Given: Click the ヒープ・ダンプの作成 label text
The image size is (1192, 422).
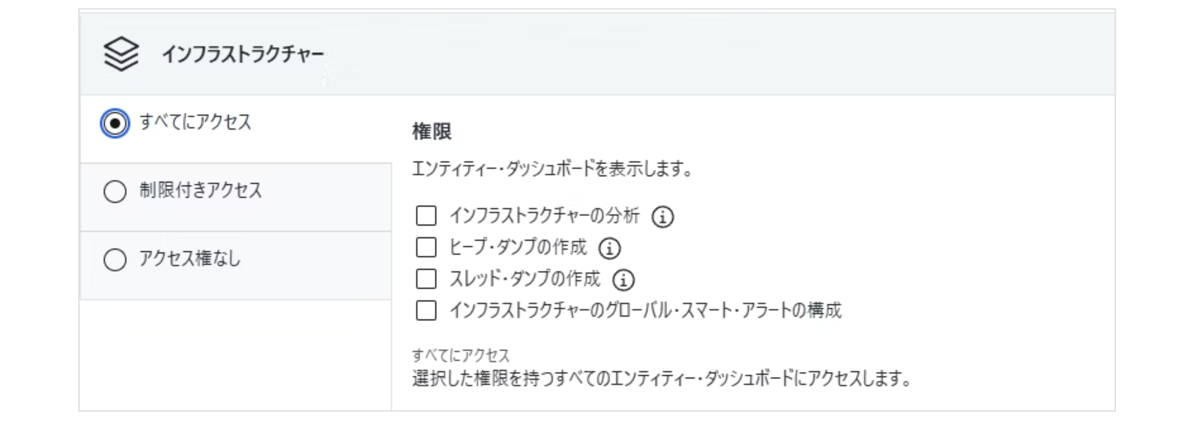Looking at the screenshot, I should pos(518,247).
